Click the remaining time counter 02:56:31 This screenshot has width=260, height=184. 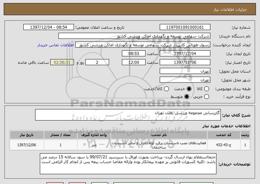[62, 62]
